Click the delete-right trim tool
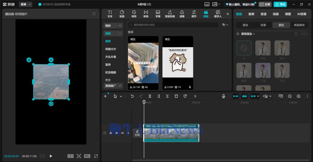 pos(167,96)
